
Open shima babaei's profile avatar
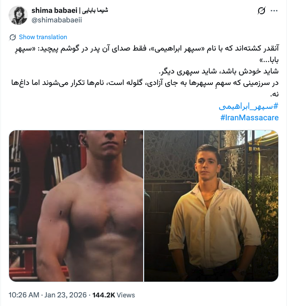coord(18,15)
